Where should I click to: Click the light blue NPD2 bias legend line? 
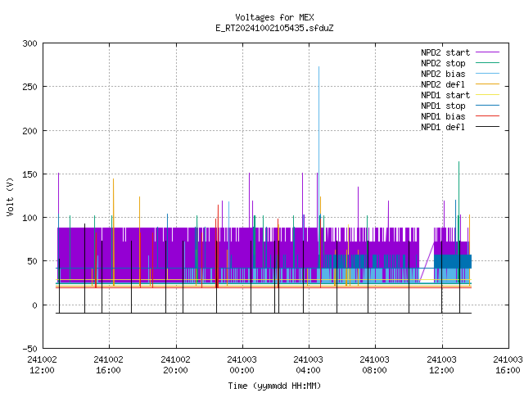tap(487, 74)
